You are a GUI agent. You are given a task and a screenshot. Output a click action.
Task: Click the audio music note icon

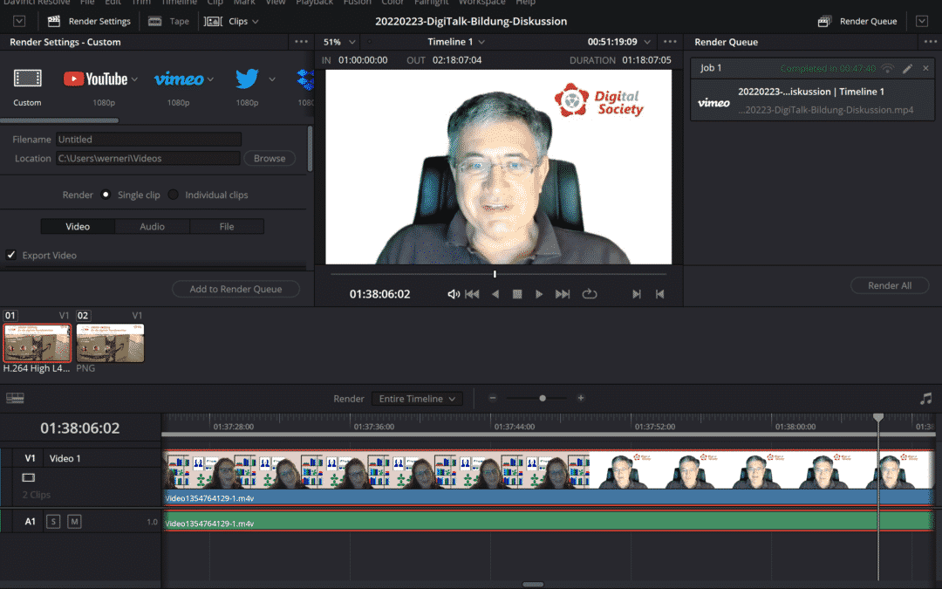(x=925, y=399)
